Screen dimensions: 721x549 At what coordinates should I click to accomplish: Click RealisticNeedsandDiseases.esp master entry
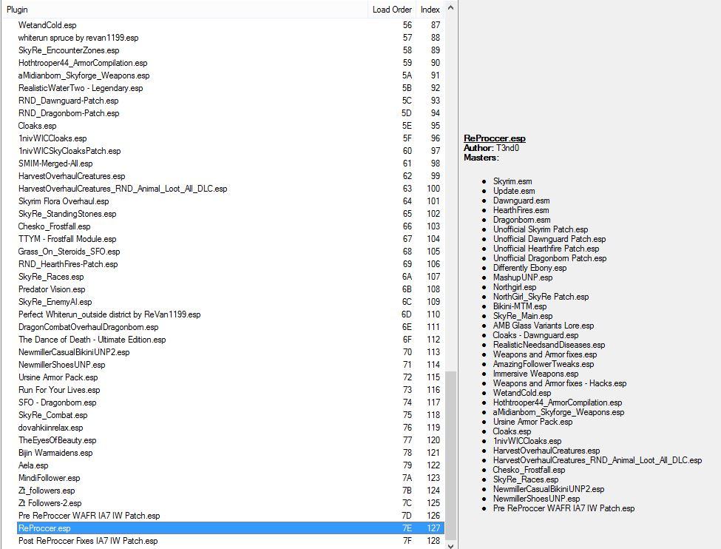pyautogui.click(x=549, y=345)
